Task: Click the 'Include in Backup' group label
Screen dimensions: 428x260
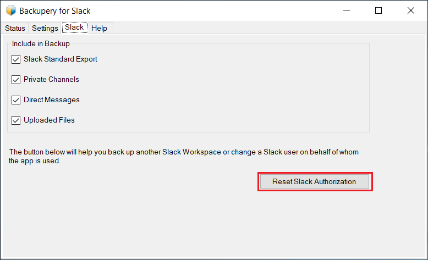Action: point(41,43)
